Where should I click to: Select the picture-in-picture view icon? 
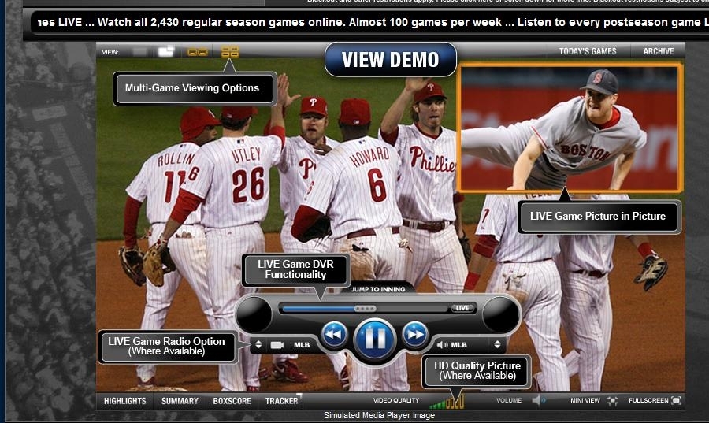coord(165,51)
